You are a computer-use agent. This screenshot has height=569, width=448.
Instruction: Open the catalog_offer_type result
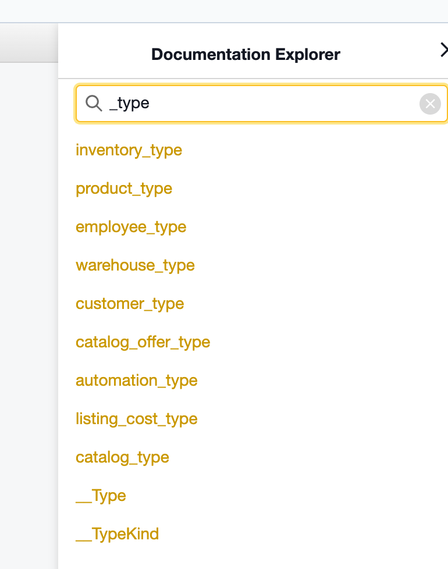coord(143,342)
